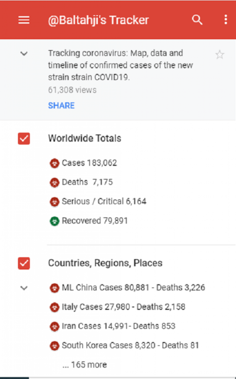The height and width of the screenshot is (379, 236).
Task: Toggle the Countries, Regions, Places checkbox
Action: (24, 263)
